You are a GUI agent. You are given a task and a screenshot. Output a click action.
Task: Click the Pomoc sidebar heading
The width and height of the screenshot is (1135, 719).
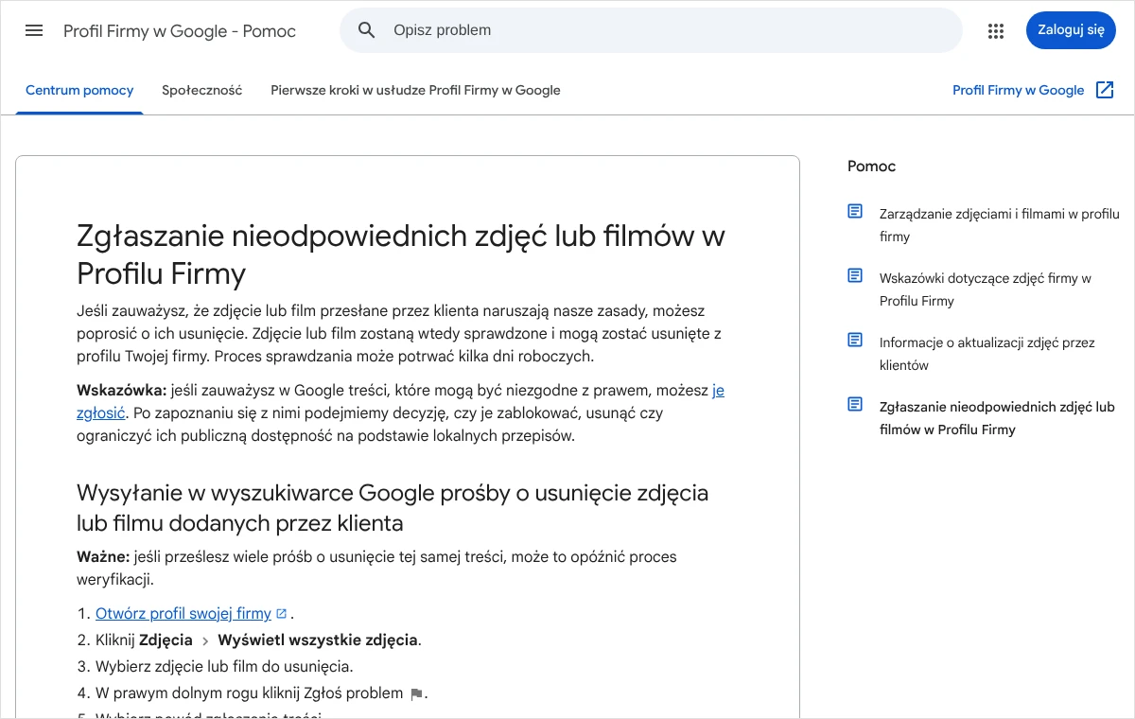[x=871, y=167]
